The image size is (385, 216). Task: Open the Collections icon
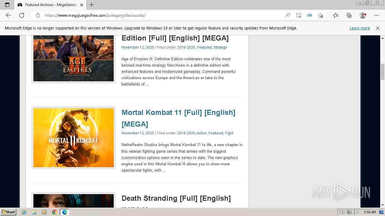349,15
